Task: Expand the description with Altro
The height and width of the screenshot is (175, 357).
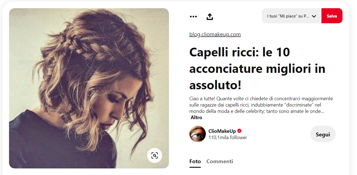Action: pyautogui.click(x=196, y=117)
